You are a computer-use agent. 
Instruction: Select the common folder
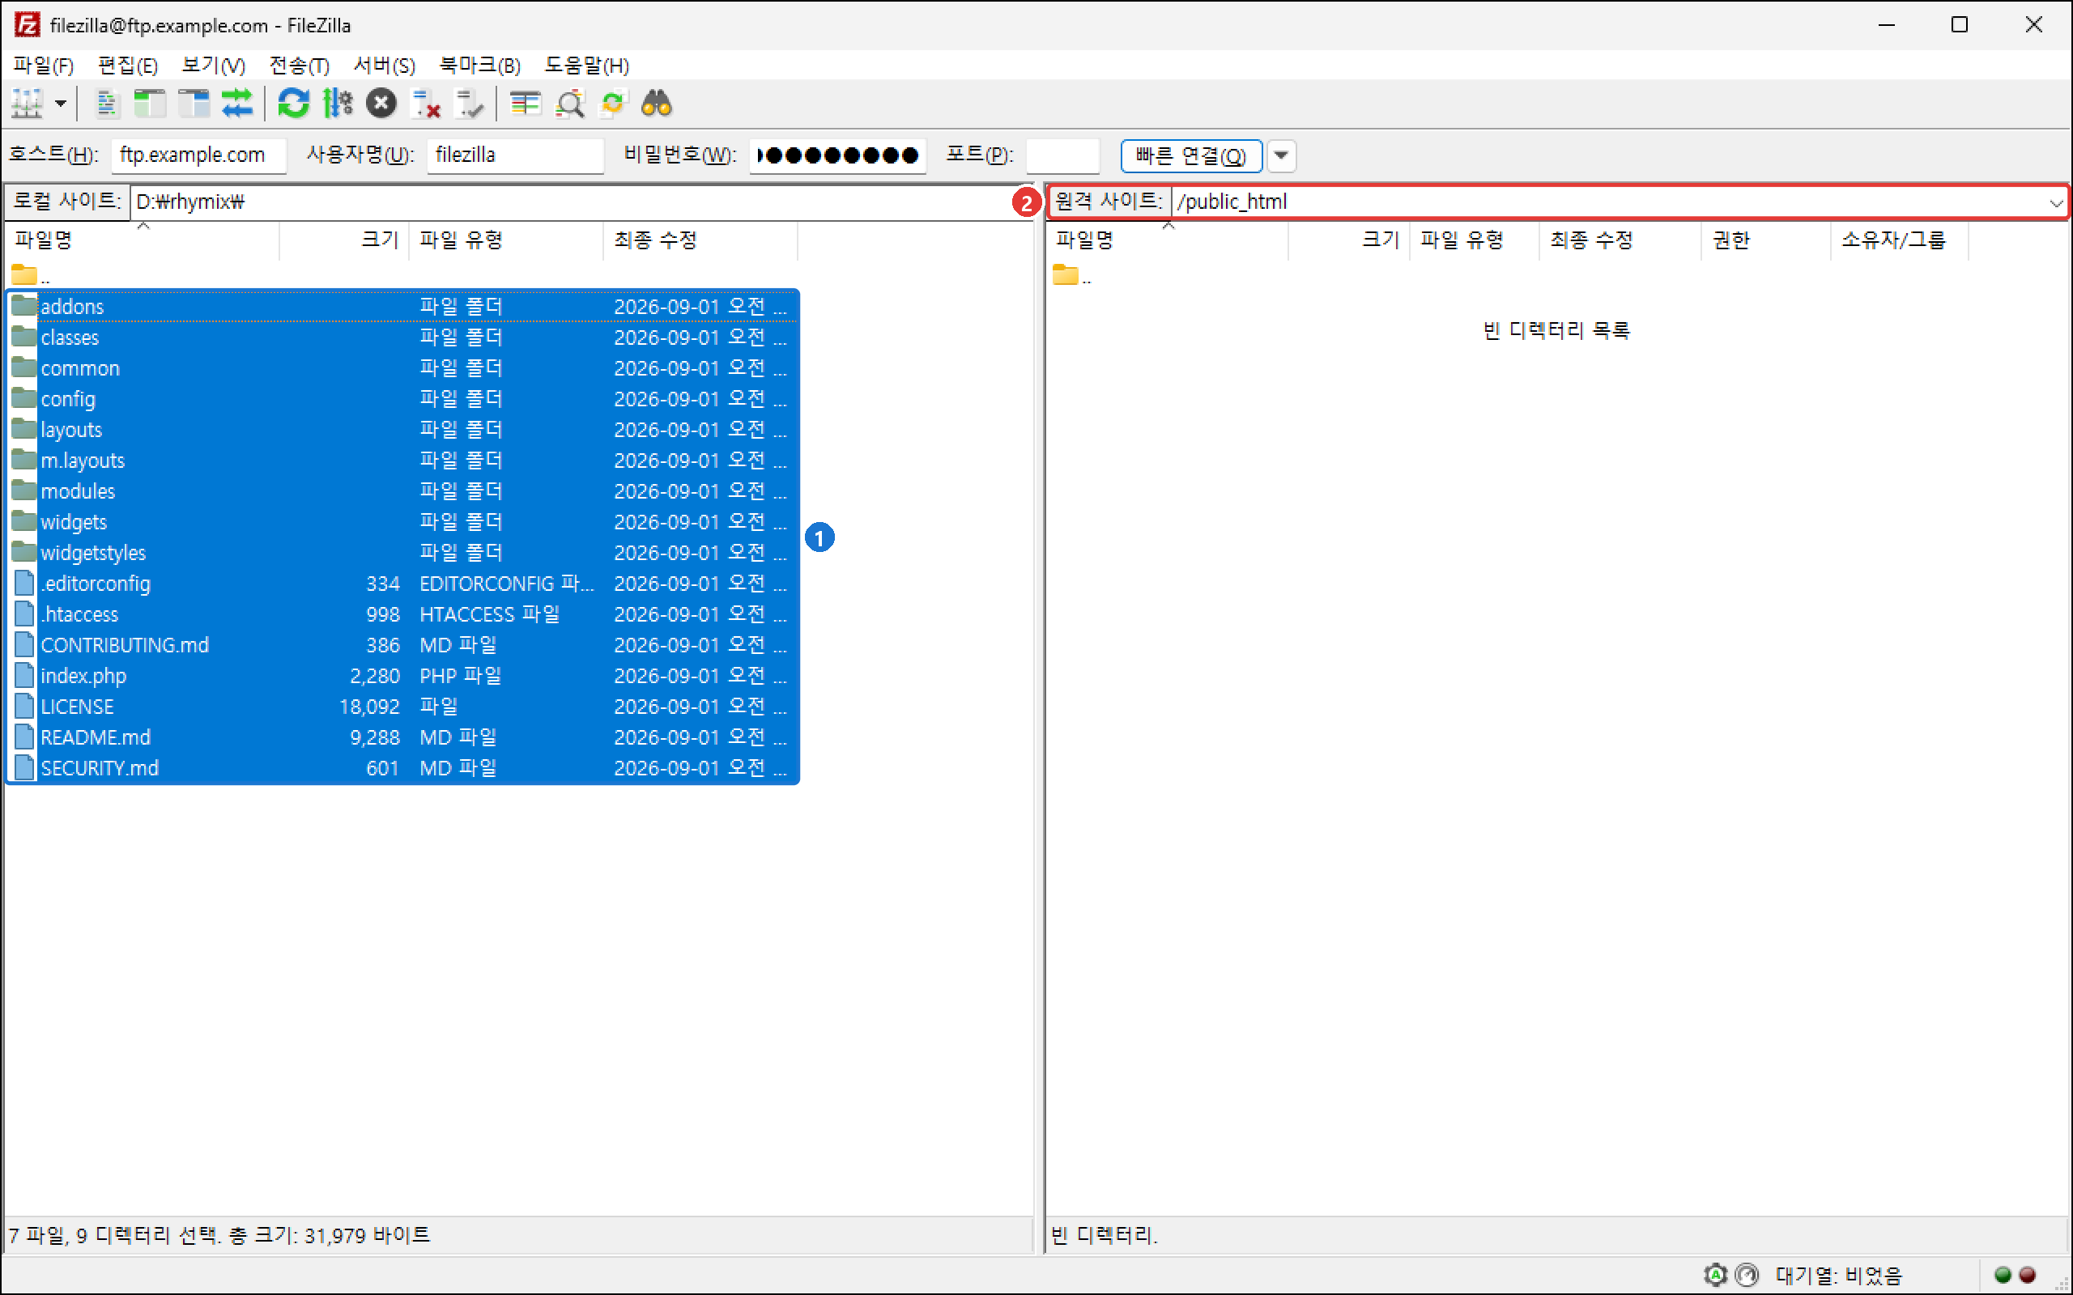pyautogui.click(x=402, y=368)
